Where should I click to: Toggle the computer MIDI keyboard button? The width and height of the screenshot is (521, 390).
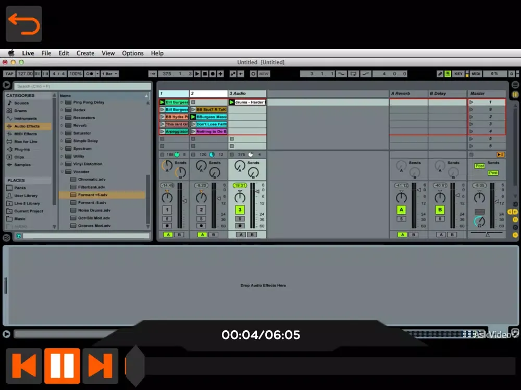[x=448, y=74]
